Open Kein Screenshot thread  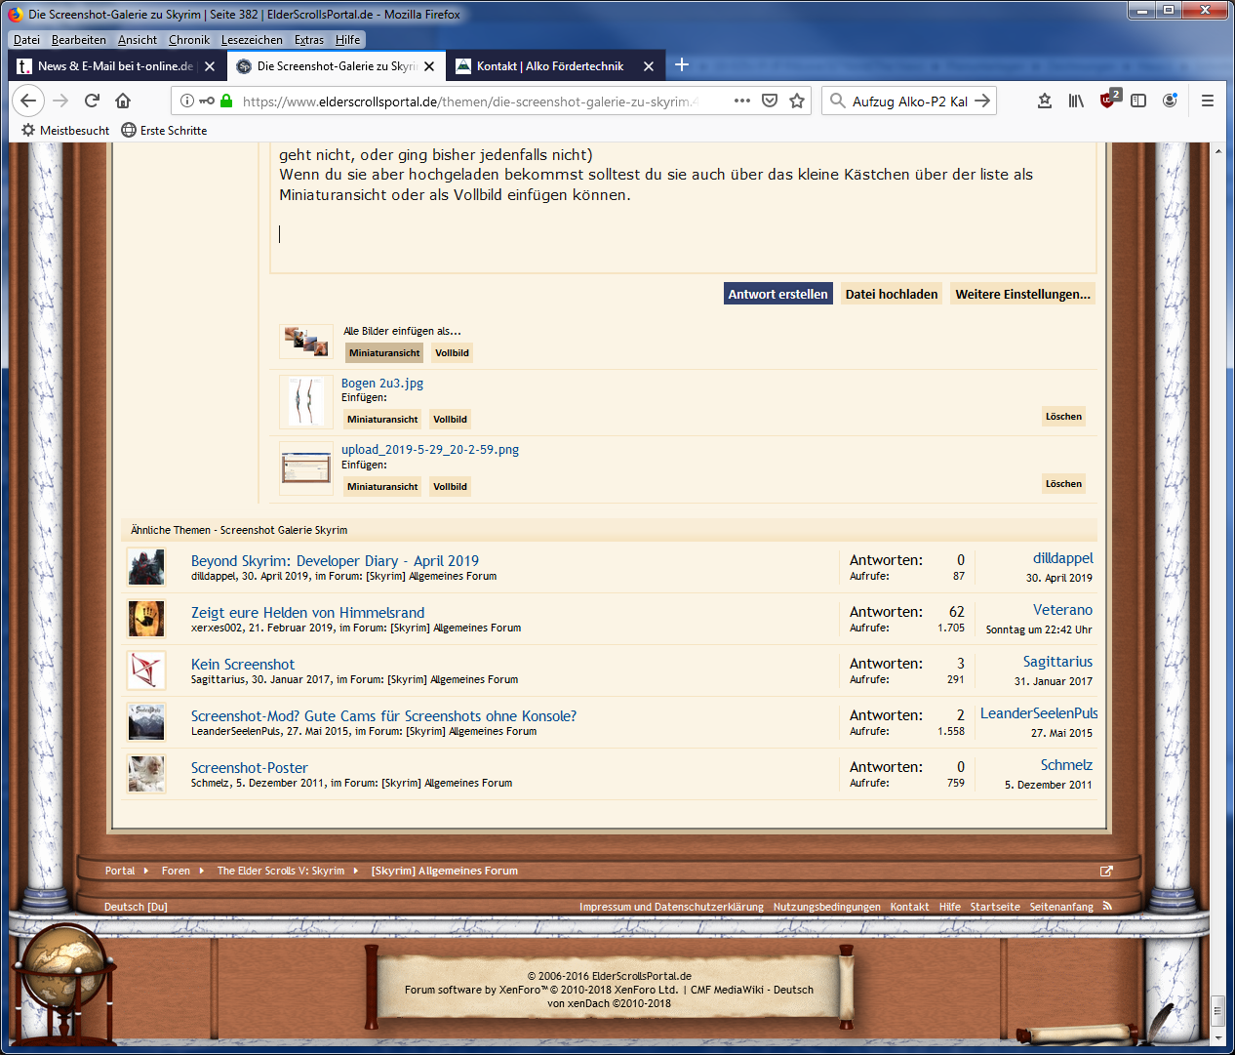[243, 665]
